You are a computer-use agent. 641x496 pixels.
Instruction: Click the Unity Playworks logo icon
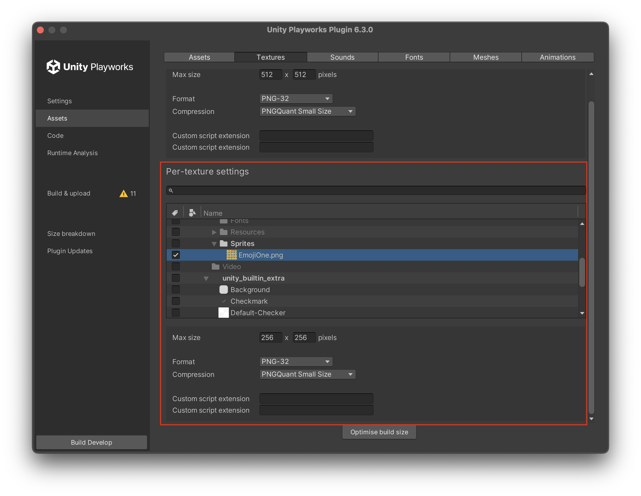53,67
